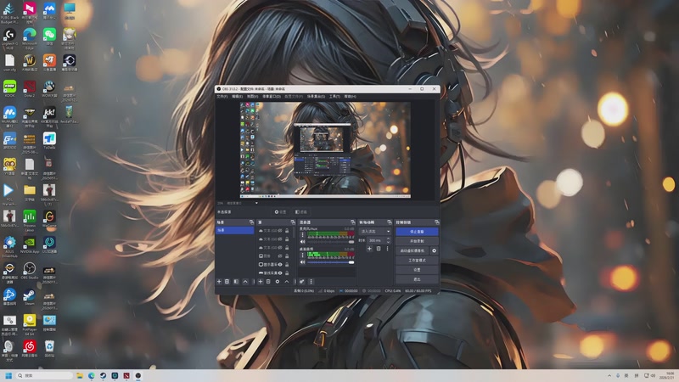This screenshot has width=679, height=382.
Task: Open Properties button in source toolbar
Action: [x=281, y=212]
